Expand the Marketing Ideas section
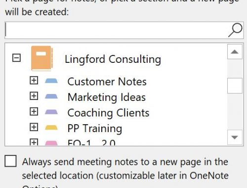Viewport: 247px width, 188px height. tap(34, 96)
